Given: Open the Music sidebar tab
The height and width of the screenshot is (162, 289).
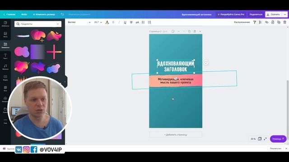Looking at the screenshot, I should [x=5, y=67].
